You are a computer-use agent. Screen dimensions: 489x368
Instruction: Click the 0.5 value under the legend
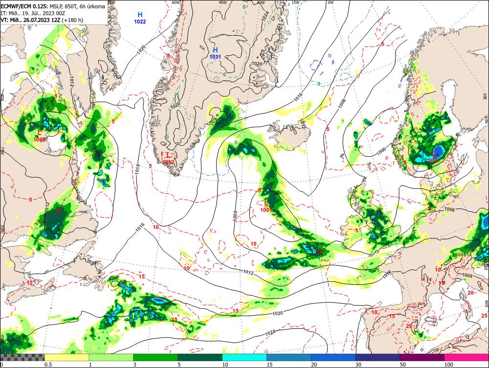(48, 365)
